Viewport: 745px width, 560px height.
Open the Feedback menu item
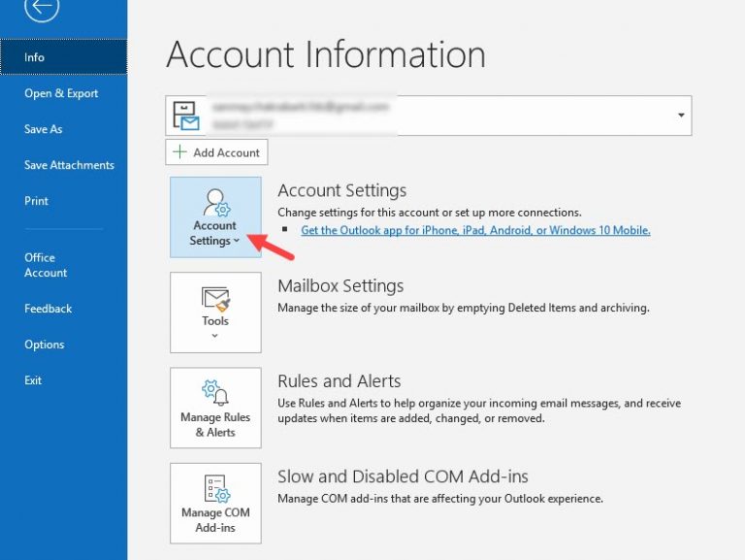pyautogui.click(x=48, y=309)
